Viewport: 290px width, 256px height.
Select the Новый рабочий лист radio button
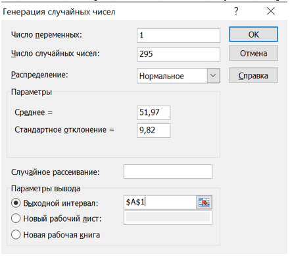(x=16, y=218)
